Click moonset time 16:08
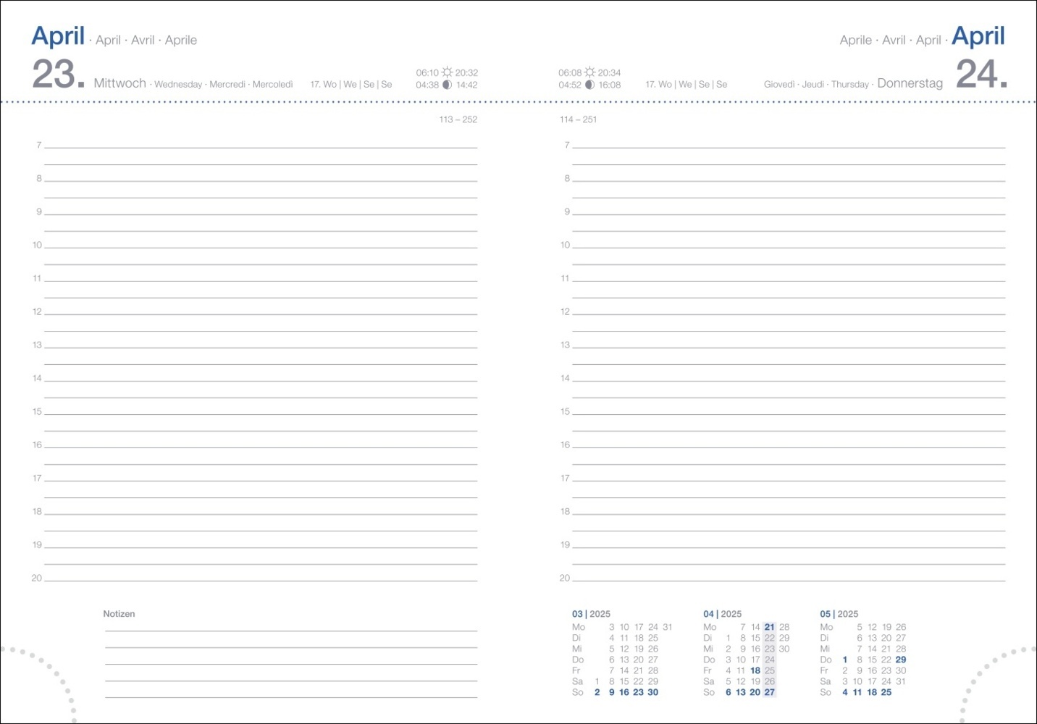 [x=610, y=85]
